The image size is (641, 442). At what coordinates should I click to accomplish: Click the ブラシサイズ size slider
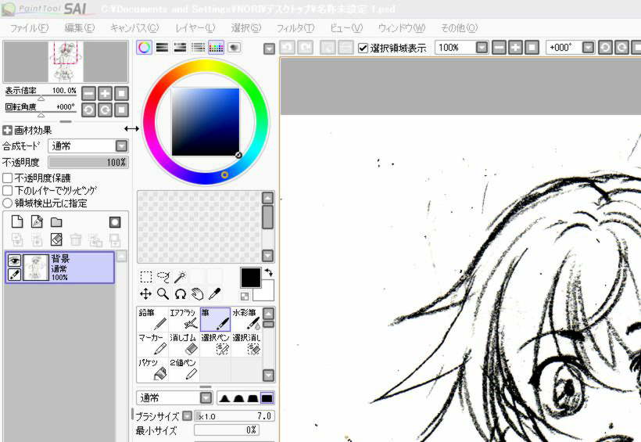click(235, 416)
